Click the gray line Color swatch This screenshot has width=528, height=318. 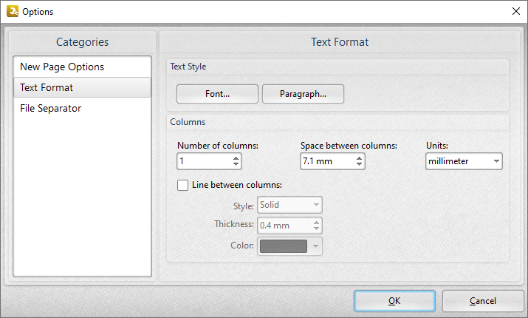coord(284,246)
